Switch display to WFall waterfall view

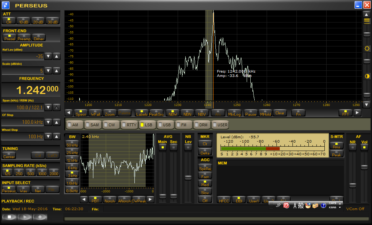[x=96, y=113]
